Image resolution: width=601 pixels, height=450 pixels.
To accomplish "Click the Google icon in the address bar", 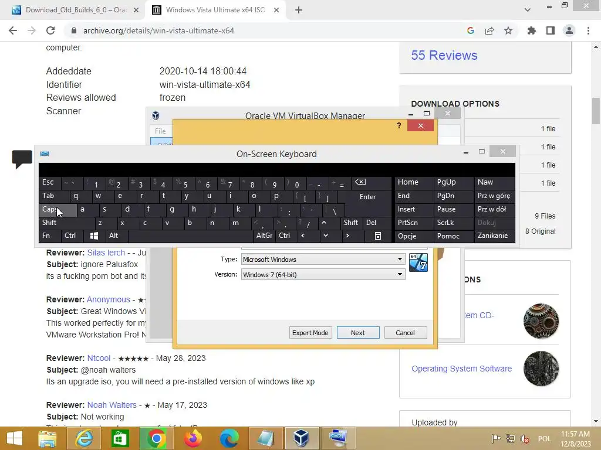I will (x=471, y=30).
